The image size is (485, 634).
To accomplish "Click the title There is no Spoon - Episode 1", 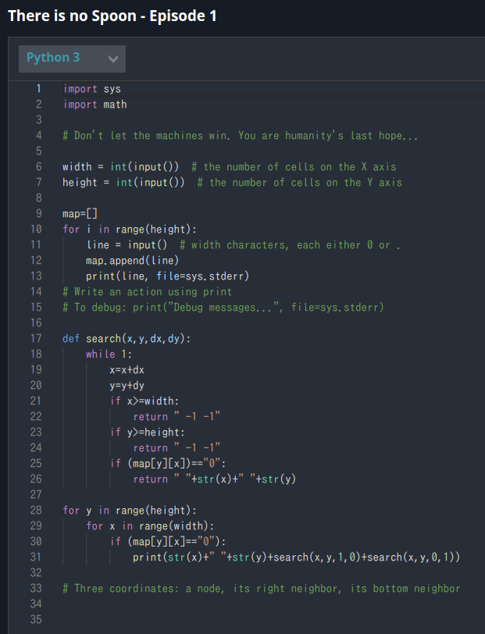I will click(112, 16).
